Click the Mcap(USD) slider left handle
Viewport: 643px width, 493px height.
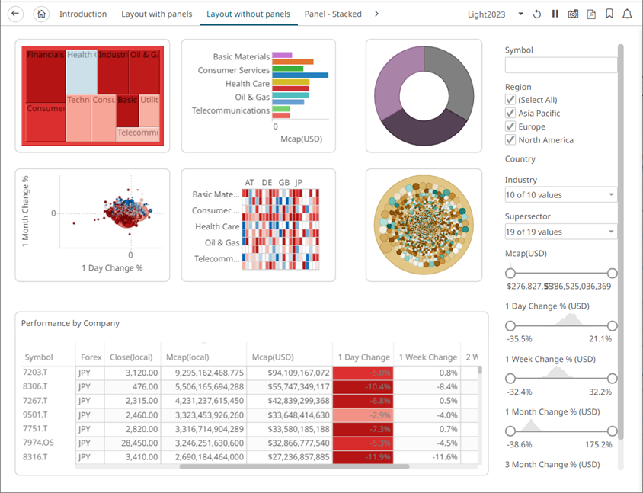pos(510,273)
